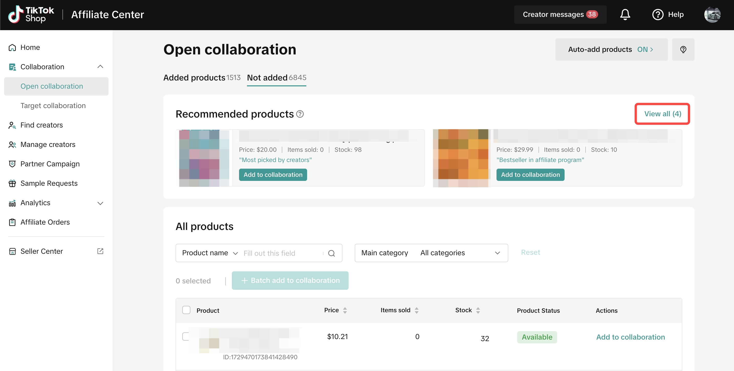Screen dimensions: 734x371
Task: Open Find creators page
Action: tap(41, 125)
